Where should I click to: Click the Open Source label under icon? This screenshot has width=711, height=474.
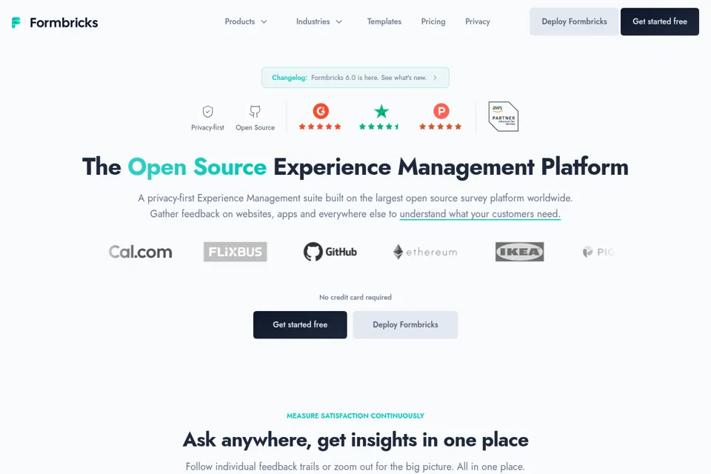tap(255, 127)
